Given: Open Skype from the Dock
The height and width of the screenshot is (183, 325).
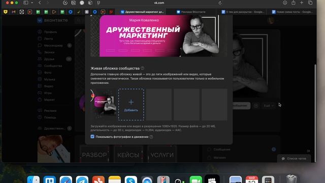Looking at the screenshot, I should (x=131, y=179).
